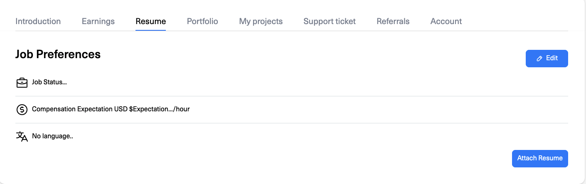Viewport: 586px width, 184px height.
Task: Go to the Portfolio tab
Action: point(202,21)
